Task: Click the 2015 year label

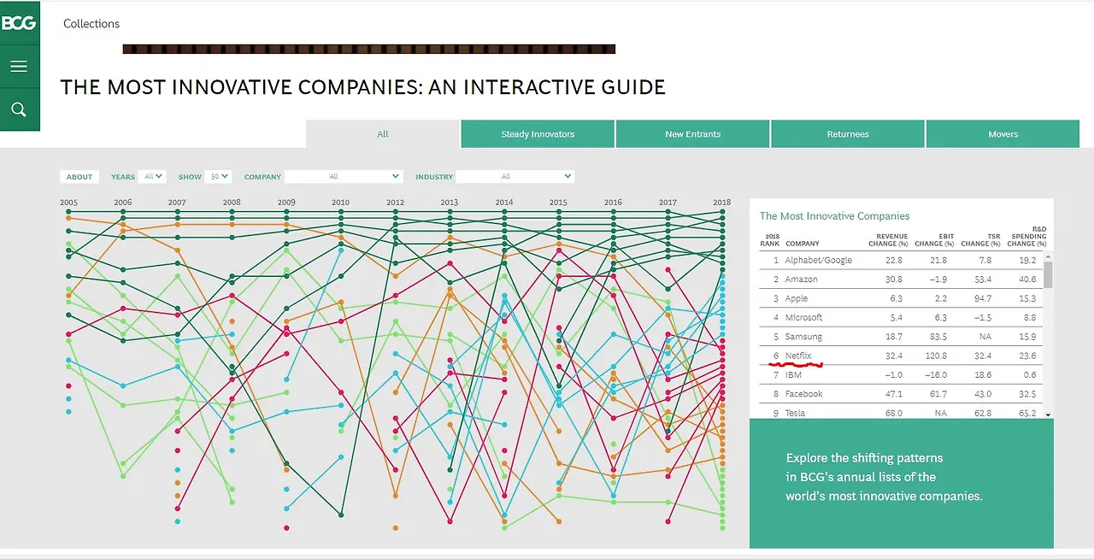Action: click(558, 203)
